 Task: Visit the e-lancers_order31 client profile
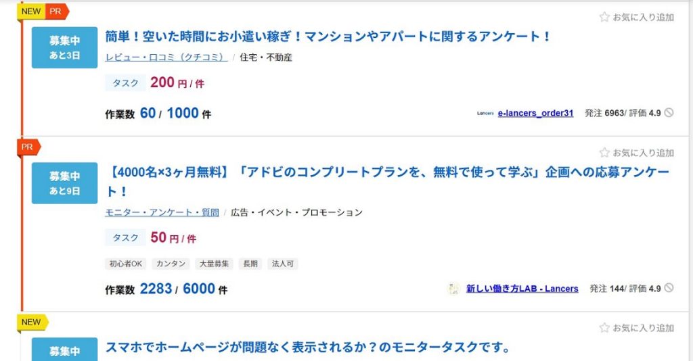536,113
